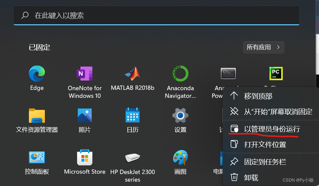Open the 日历 calendar app
The width and height of the screenshot is (319, 186).
coord(133,115)
